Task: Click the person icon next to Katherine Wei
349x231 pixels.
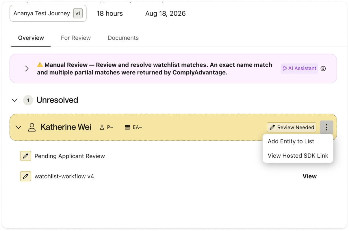Action: (x=32, y=127)
